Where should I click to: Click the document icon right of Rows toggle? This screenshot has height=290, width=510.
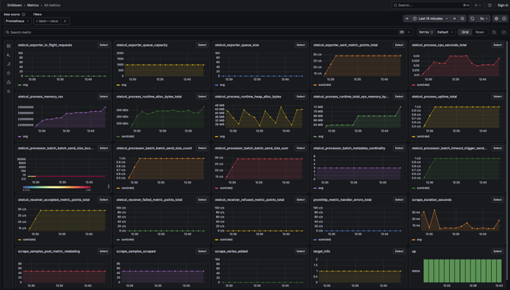[x=494, y=32]
